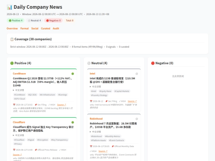Click the pin icon before Intel Sec Filing

pyautogui.click(x=106, y=101)
